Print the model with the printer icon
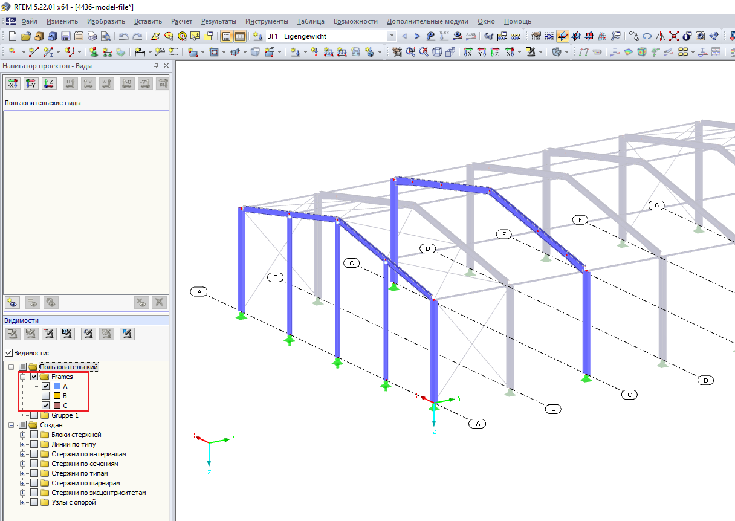The image size is (735, 521). (x=92, y=36)
